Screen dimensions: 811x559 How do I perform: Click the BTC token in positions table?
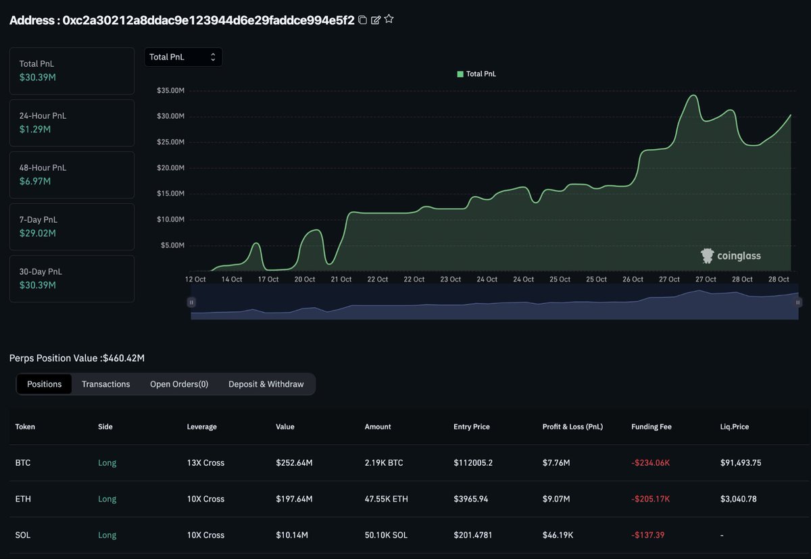(23, 463)
